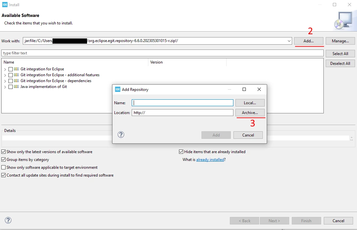Click the Name column header
Image resolution: width=357 pixels, height=230 pixels.
(x=75, y=62)
